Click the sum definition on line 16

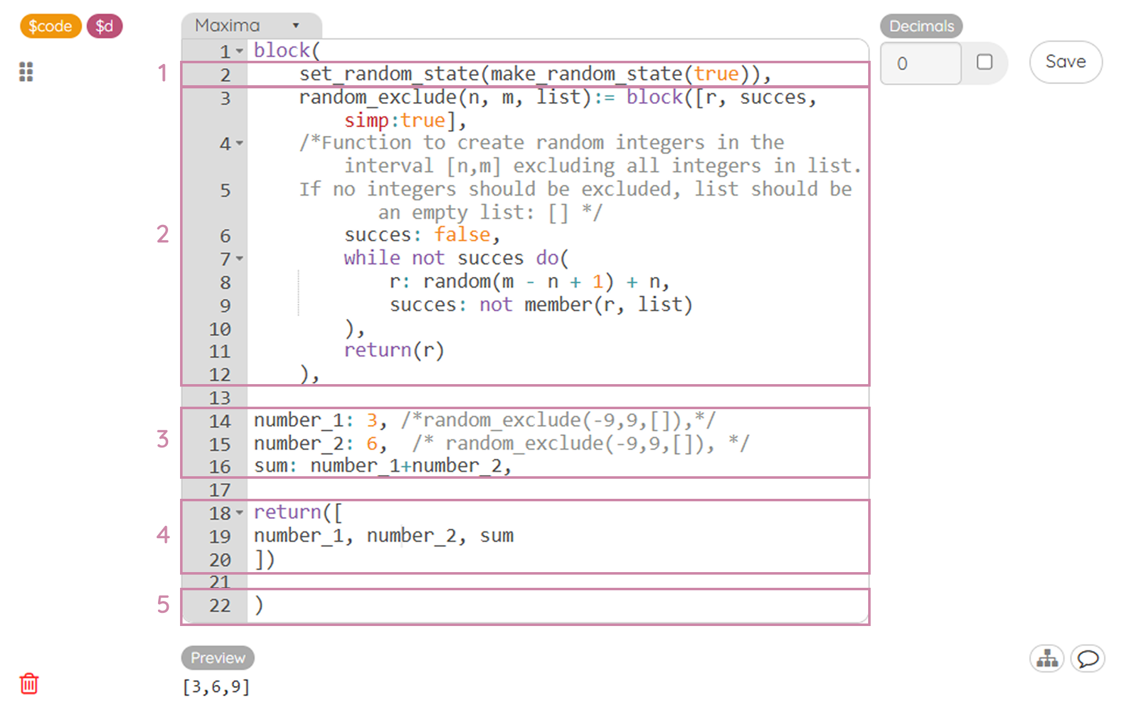pyautogui.click(x=383, y=466)
